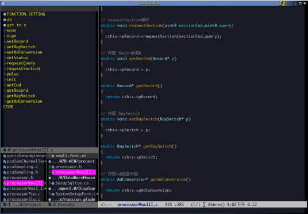This screenshot has width=308, height=214.
Task: Select getRaySwitch in methods tree
Action: point(21,96)
